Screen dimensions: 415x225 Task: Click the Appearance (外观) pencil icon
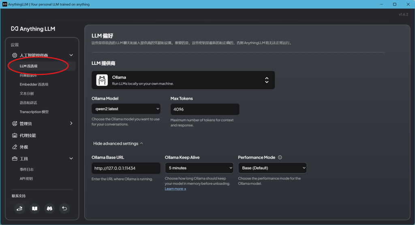coord(15,147)
